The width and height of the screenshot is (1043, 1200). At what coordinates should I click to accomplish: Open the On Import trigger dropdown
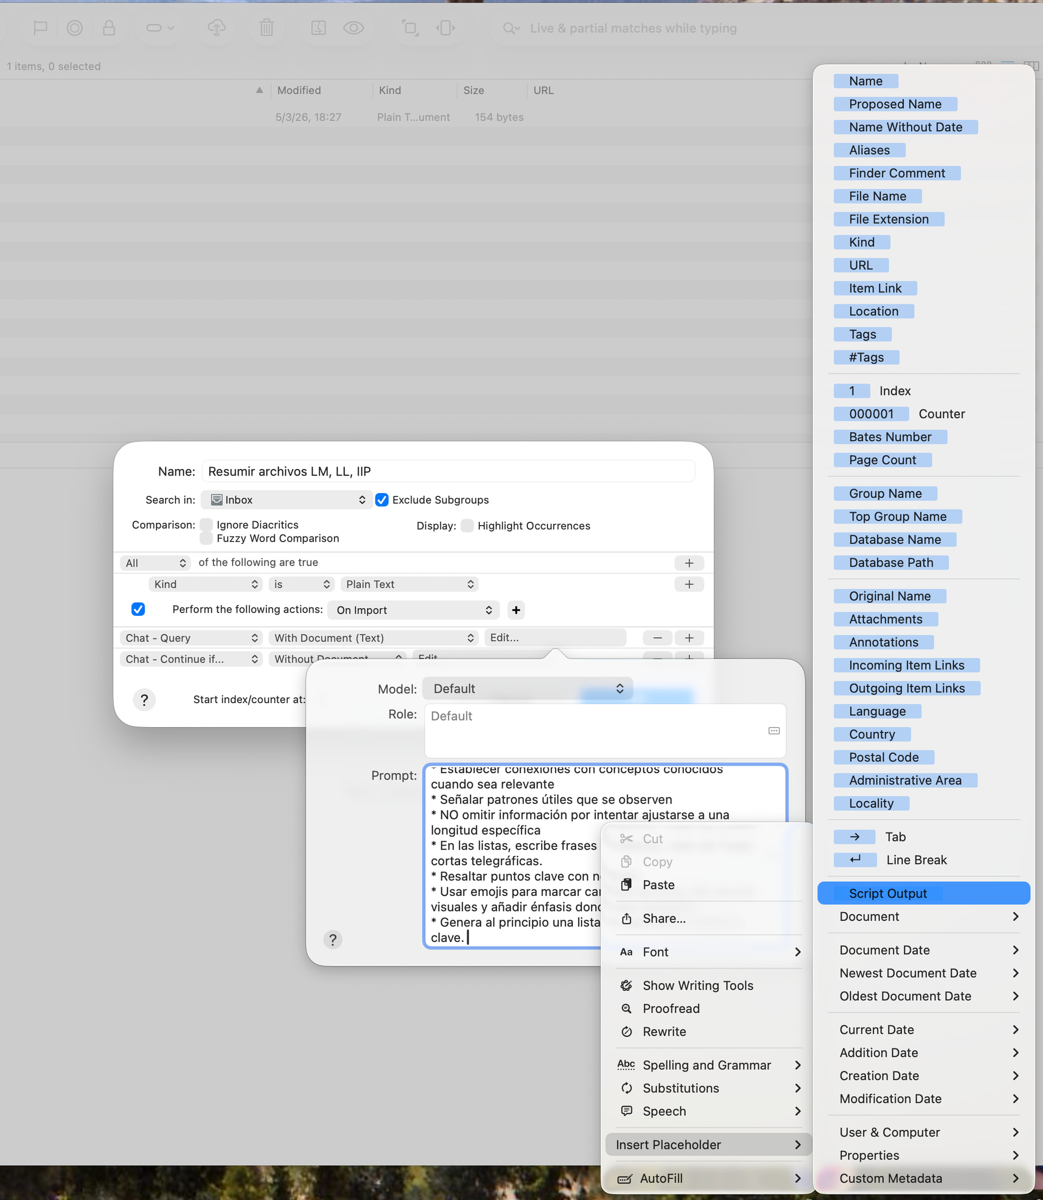coord(413,610)
